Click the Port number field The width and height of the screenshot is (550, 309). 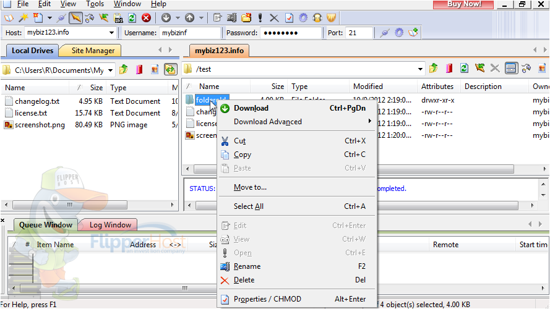click(x=359, y=33)
